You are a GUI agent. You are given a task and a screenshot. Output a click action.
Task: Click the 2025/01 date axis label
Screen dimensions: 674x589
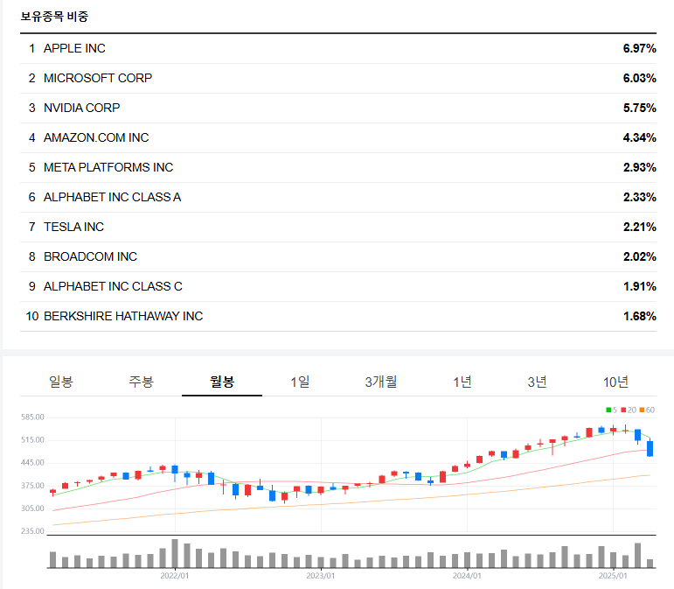tap(613, 576)
